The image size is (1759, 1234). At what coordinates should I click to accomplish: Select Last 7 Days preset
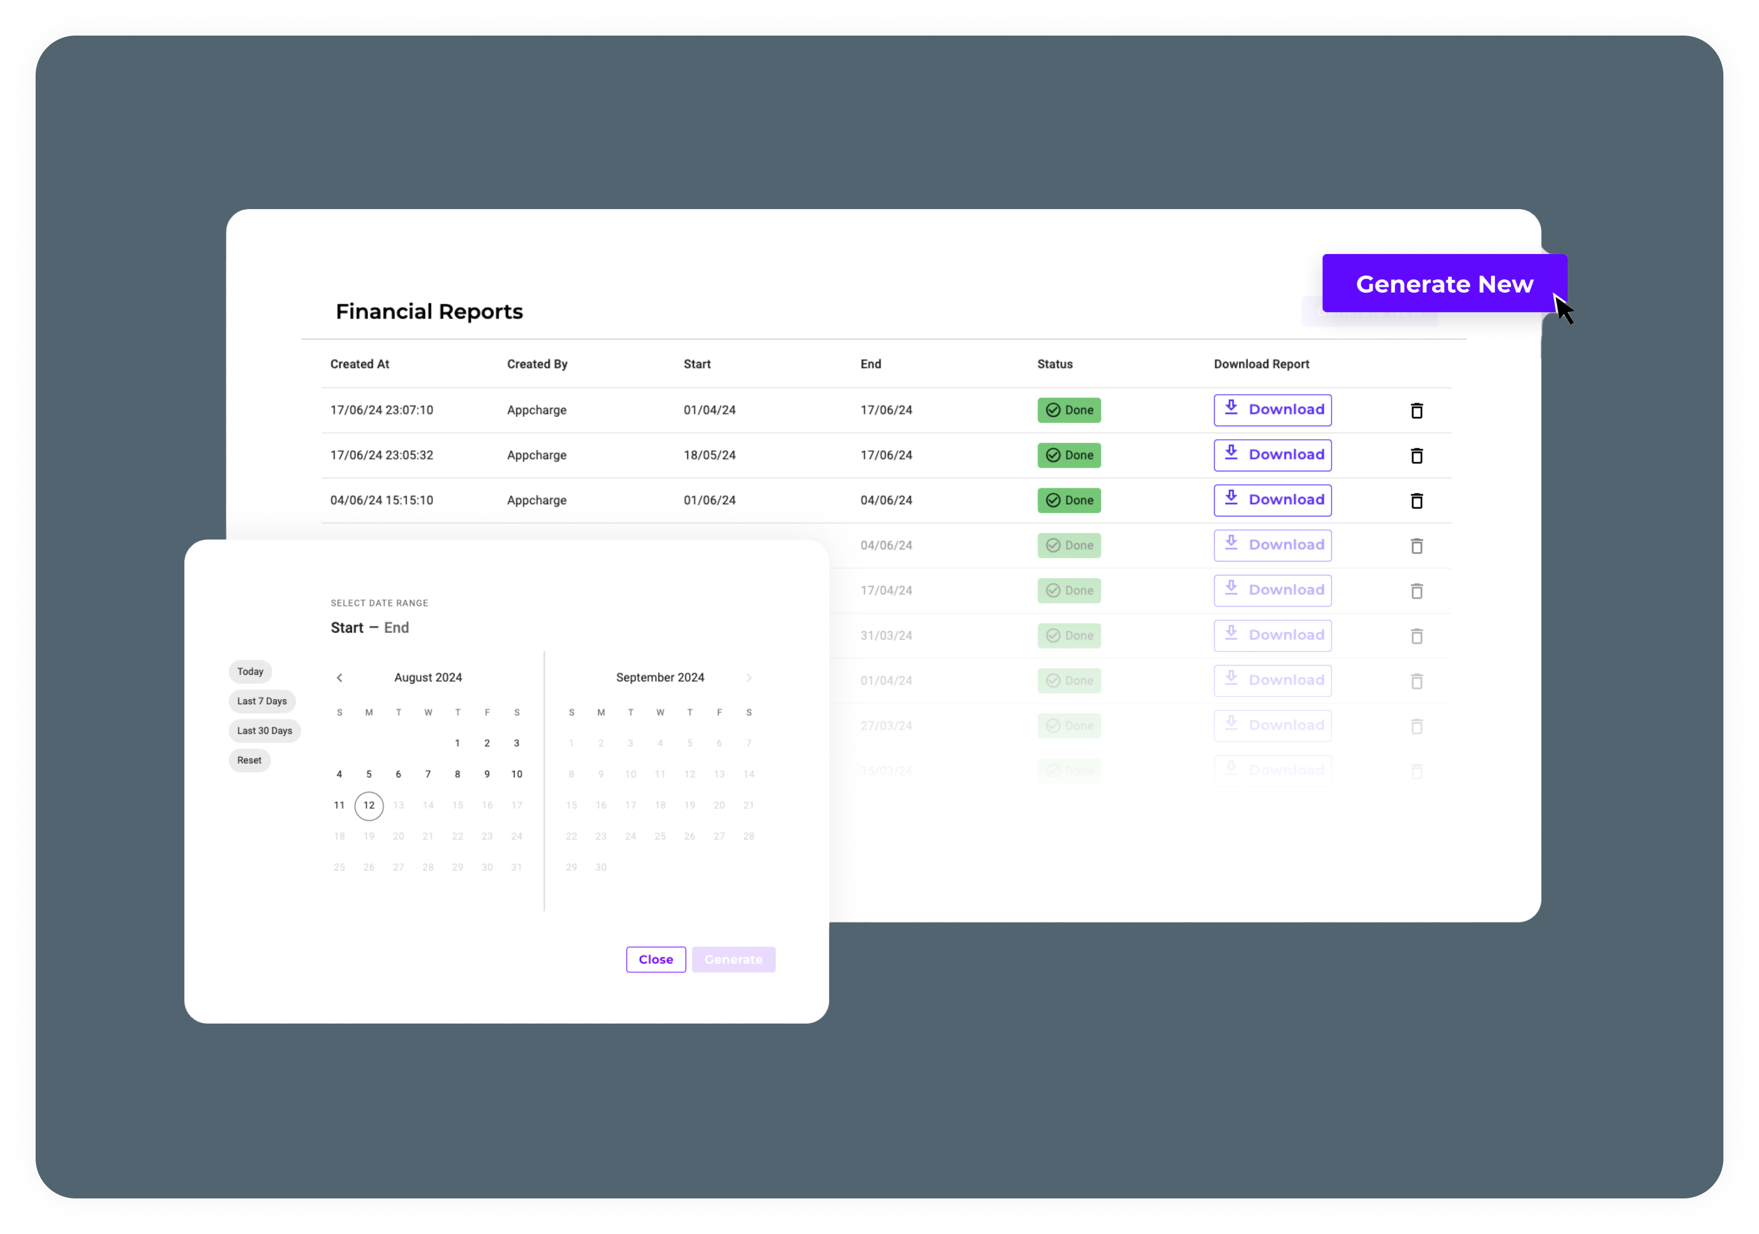(x=261, y=701)
